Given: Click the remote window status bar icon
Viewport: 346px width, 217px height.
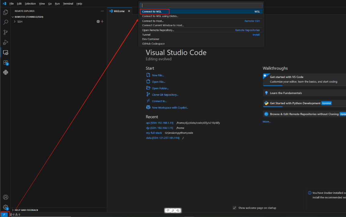Looking at the screenshot, I should 4,214.
